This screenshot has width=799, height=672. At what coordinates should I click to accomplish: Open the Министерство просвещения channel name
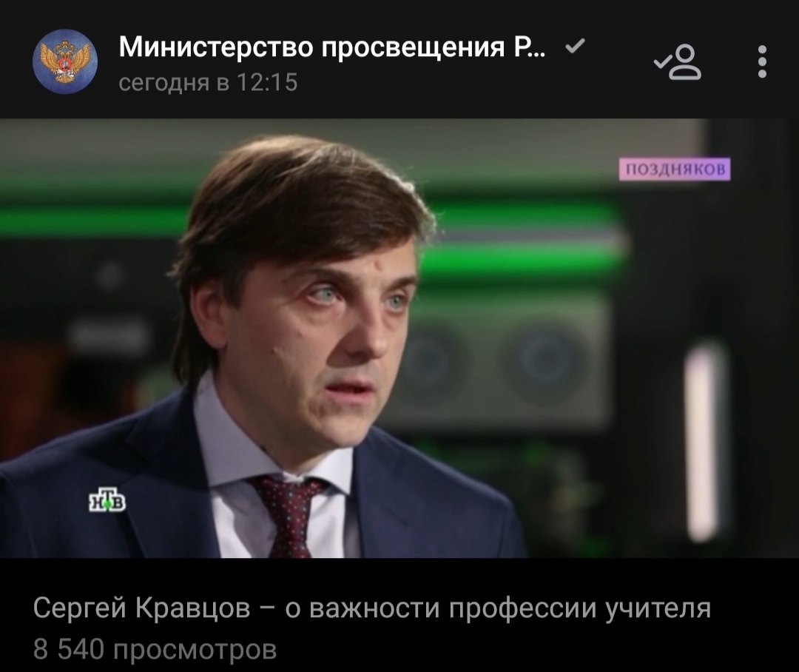[331, 47]
